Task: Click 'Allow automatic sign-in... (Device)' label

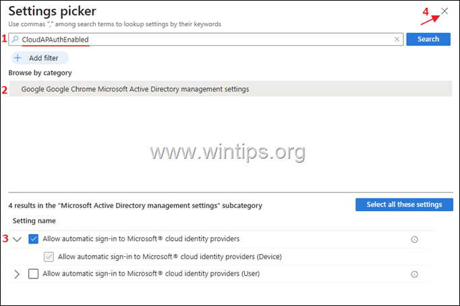Action: click(169, 256)
